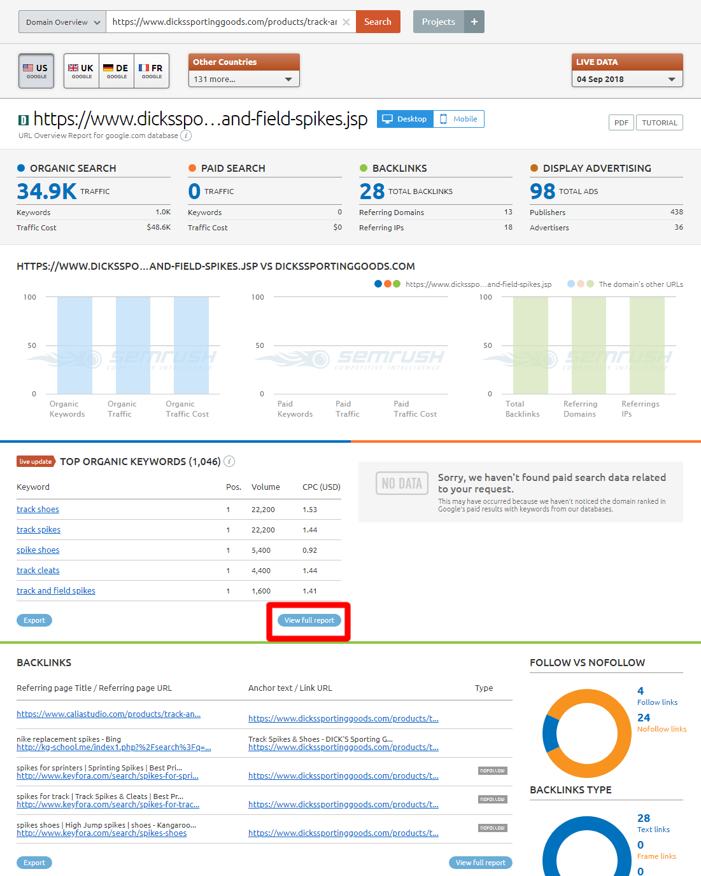Click the blue Organic Traffic chart bar
This screenshot has height=876, width=701.
pyautogui.click(x=133, y=345)
